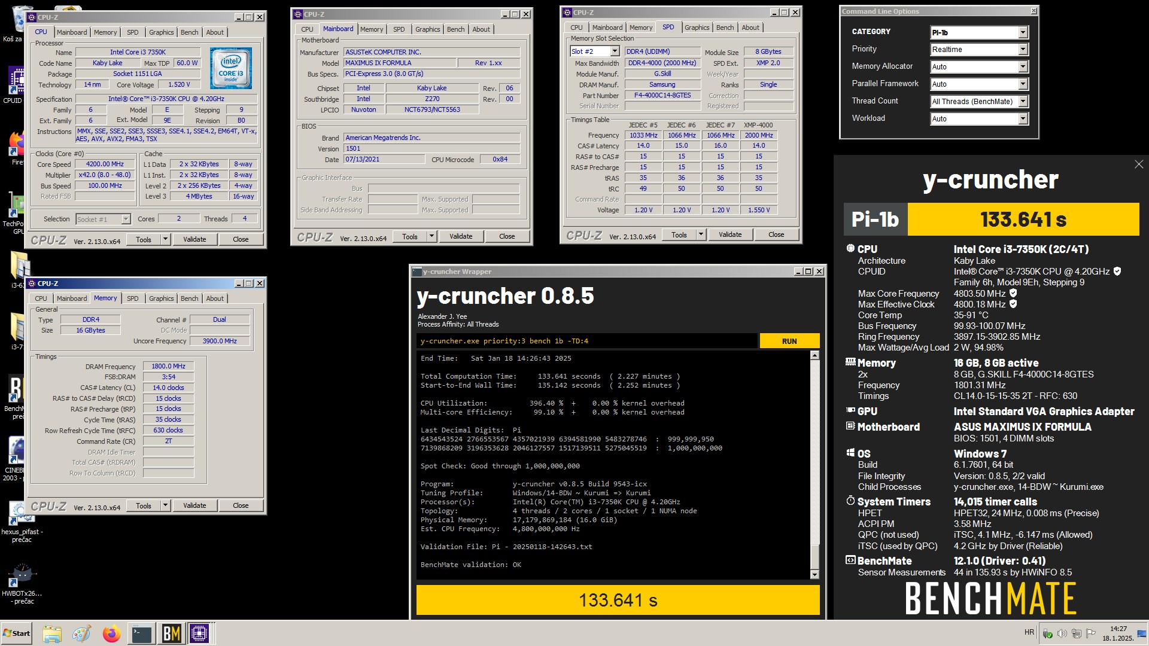Open the Start menu
The height and width of the screenshot is (646, 1149).
coord(17,633)
